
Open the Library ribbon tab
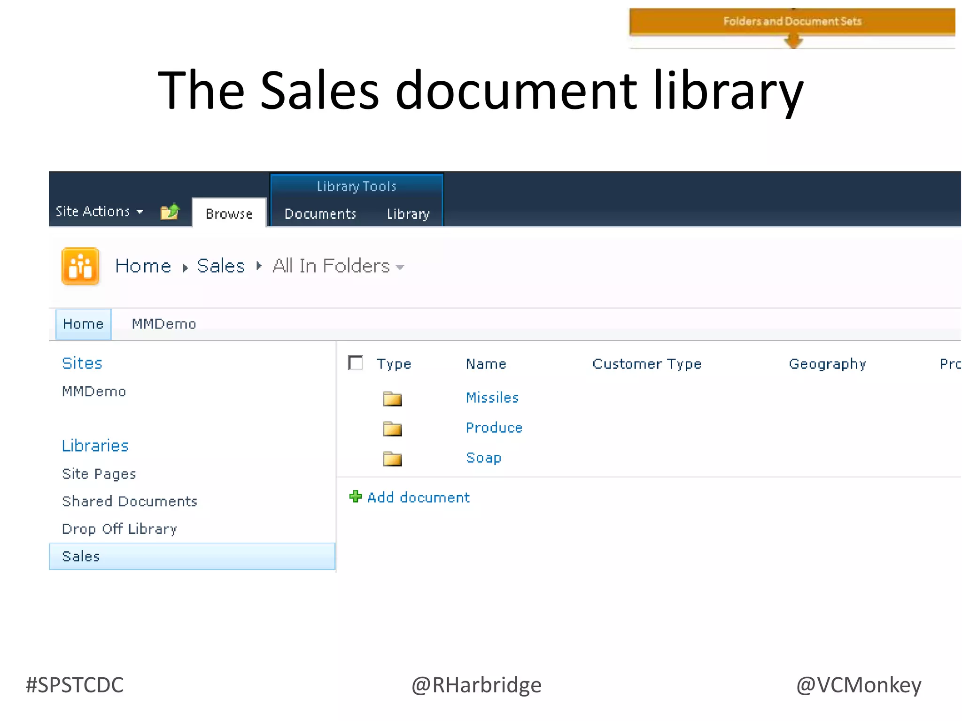(408, 214)
